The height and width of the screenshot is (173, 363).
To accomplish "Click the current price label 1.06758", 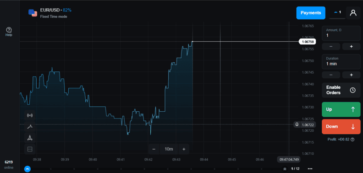I will (308, 42).
